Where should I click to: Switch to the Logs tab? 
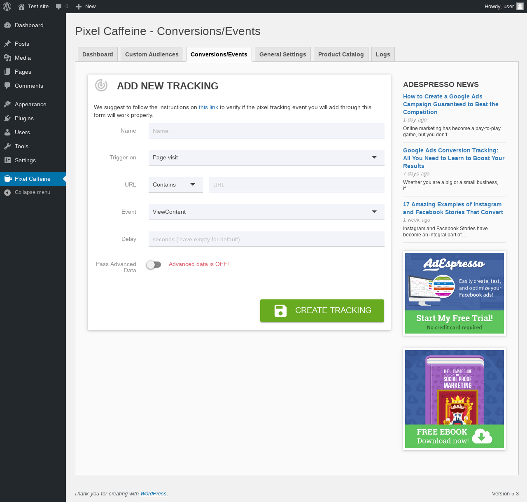tap(382, 54)
